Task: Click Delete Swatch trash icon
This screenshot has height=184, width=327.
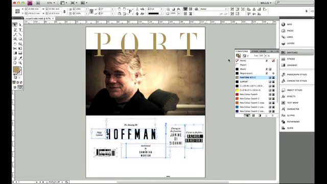Action: [272, 116]
